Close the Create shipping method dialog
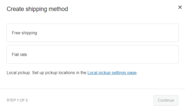The height and width of the screenshot is (106, 185). [x=180, y=8]
